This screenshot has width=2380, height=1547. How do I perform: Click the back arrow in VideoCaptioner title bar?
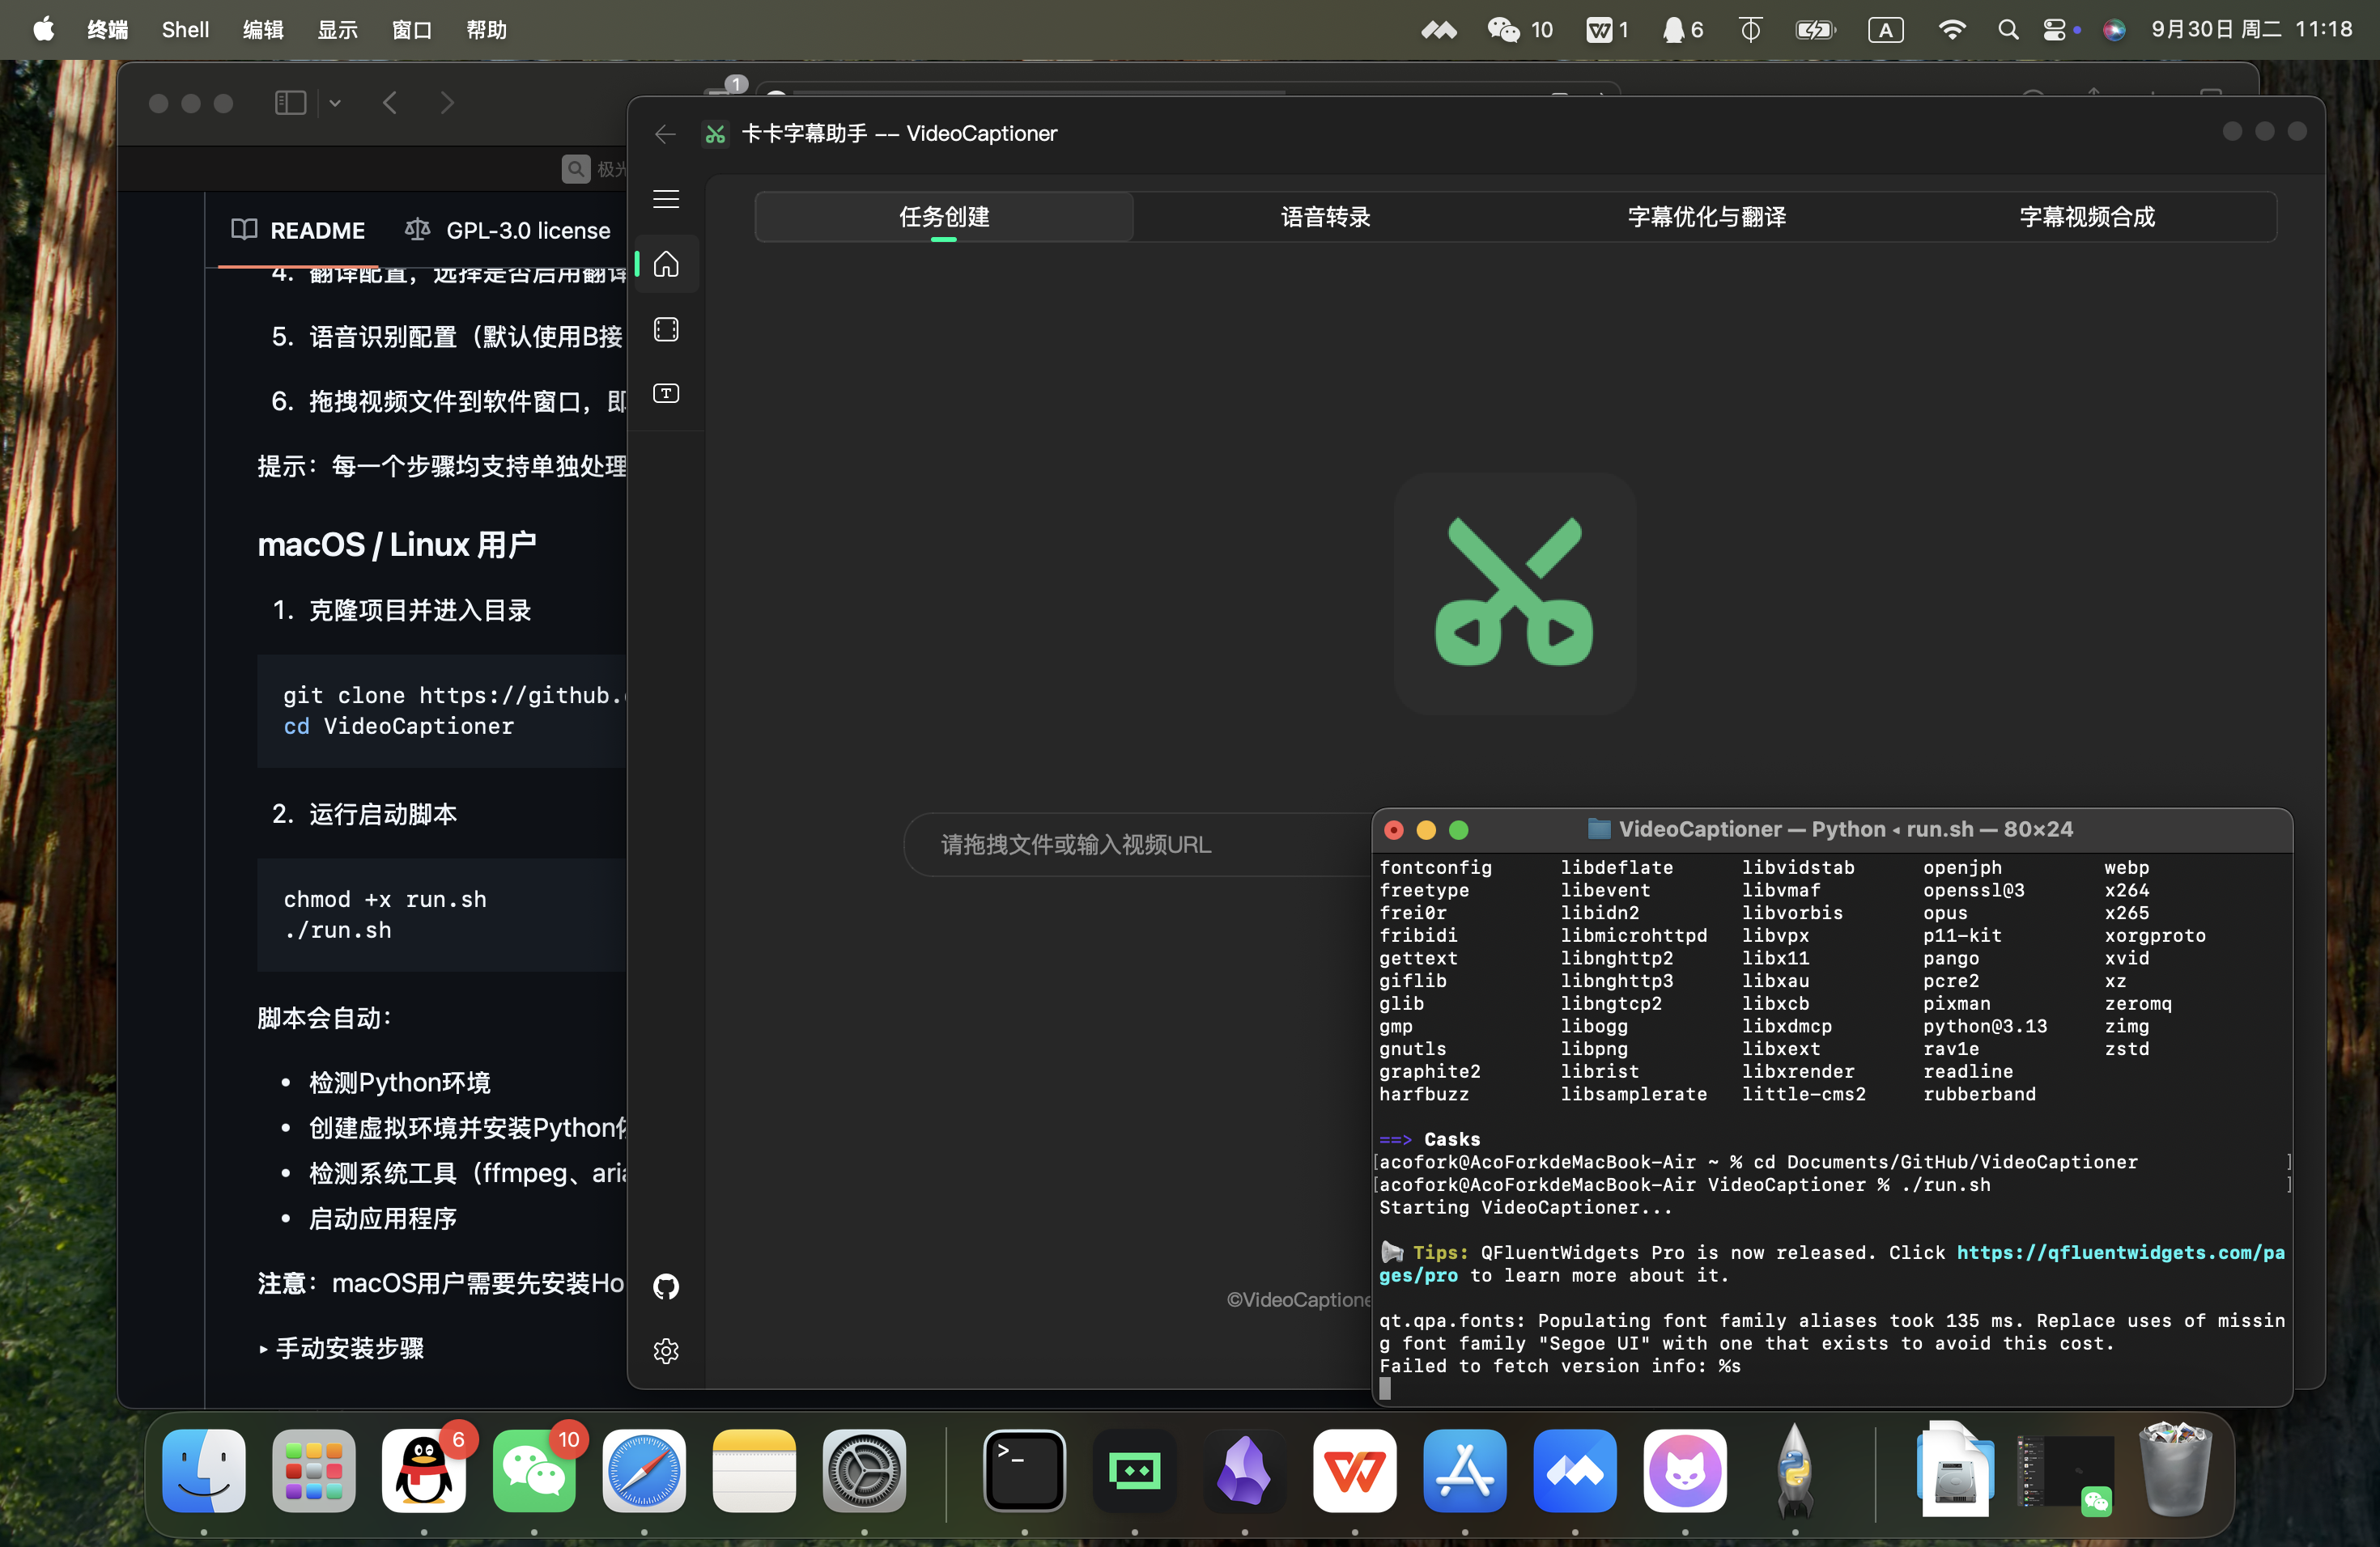pos(665,134)
